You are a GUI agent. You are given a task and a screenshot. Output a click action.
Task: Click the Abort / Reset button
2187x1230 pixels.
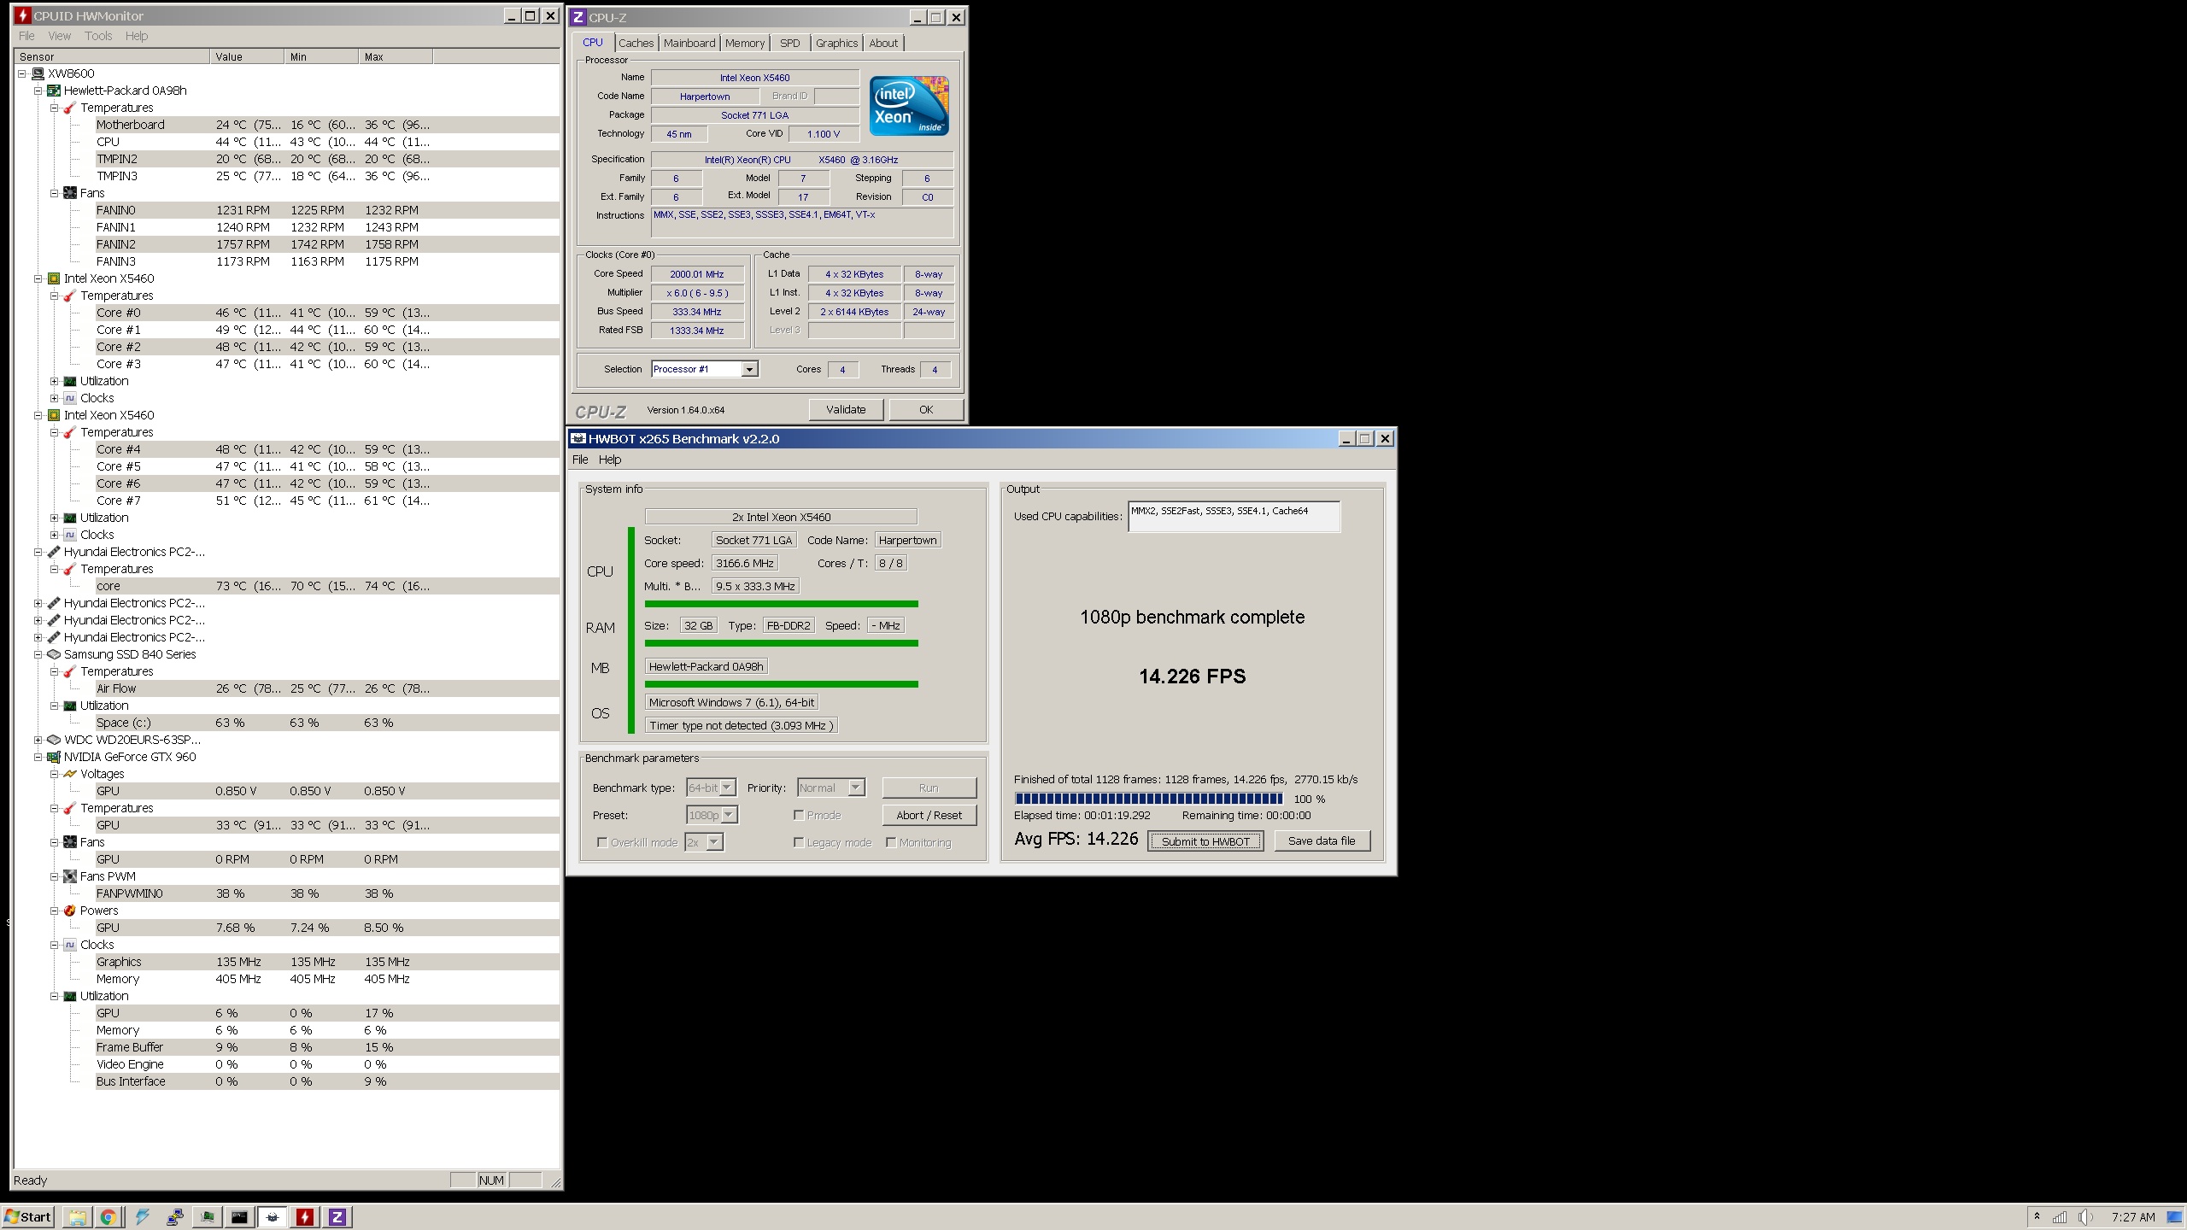click(x=929, y=815)
